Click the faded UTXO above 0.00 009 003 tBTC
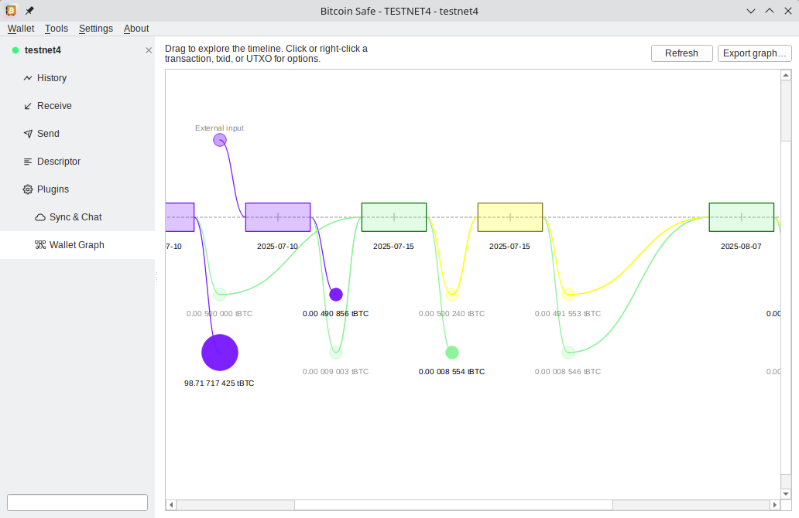The width and height of the screenshot is (799, 518). (x=336, y=352)
